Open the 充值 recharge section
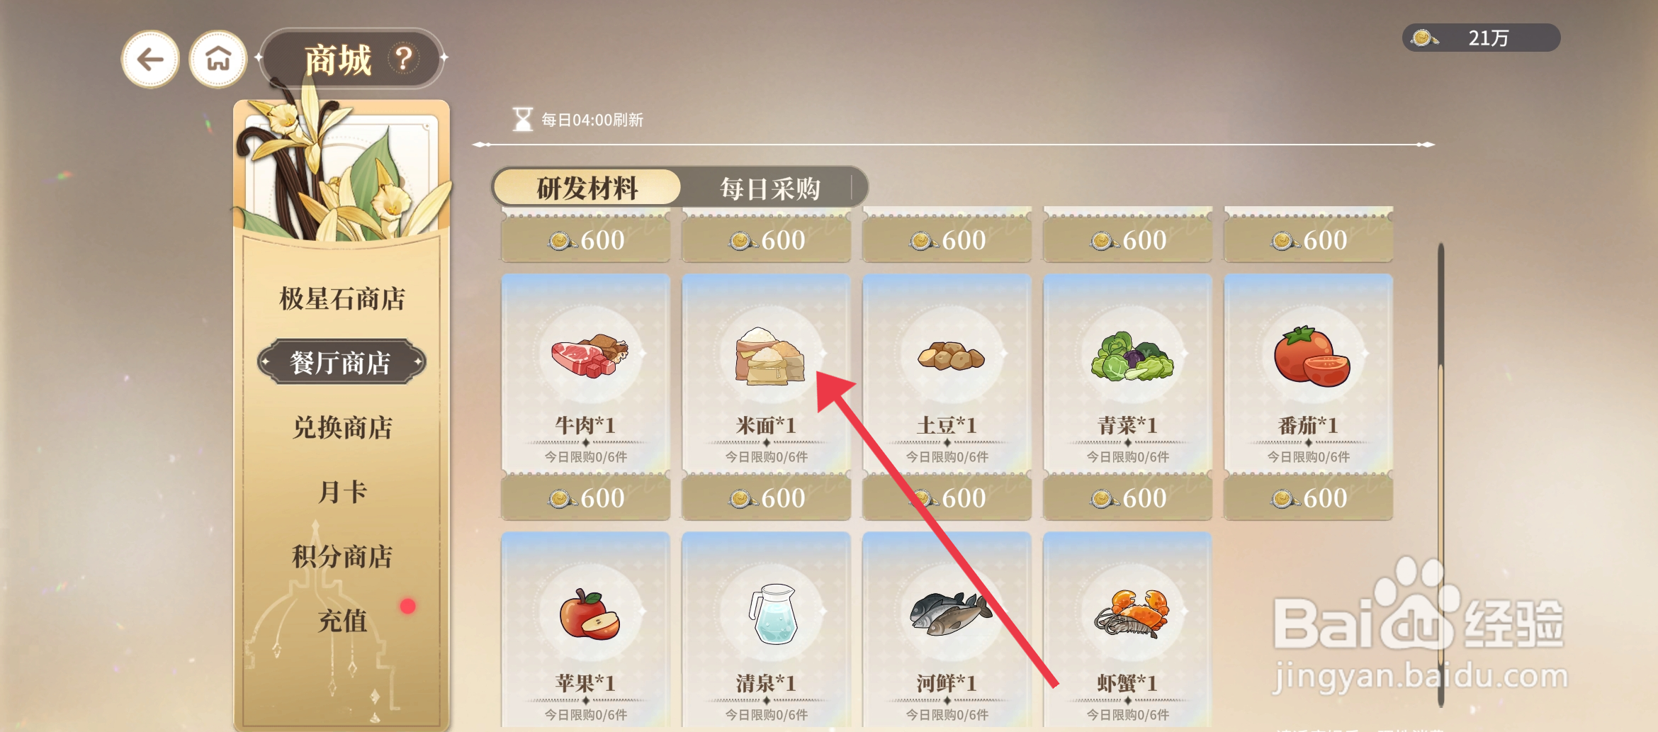The width and height of the screenshot is (1658, 732). (342, 621)
